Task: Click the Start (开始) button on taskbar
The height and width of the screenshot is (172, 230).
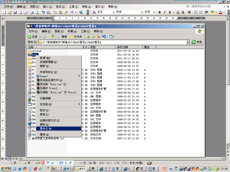Action: (x=6, y=168)
